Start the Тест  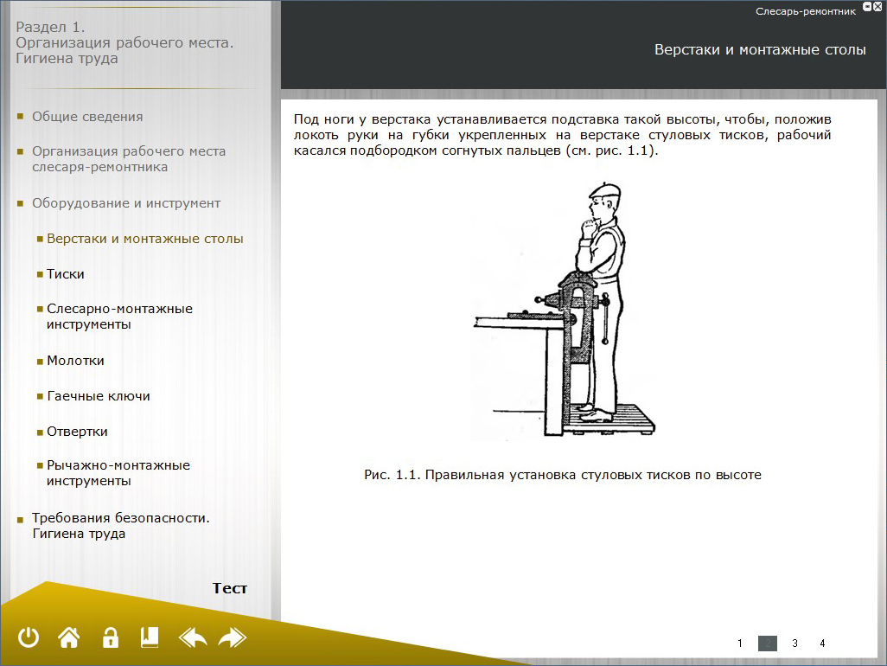[x=230, y=588]
